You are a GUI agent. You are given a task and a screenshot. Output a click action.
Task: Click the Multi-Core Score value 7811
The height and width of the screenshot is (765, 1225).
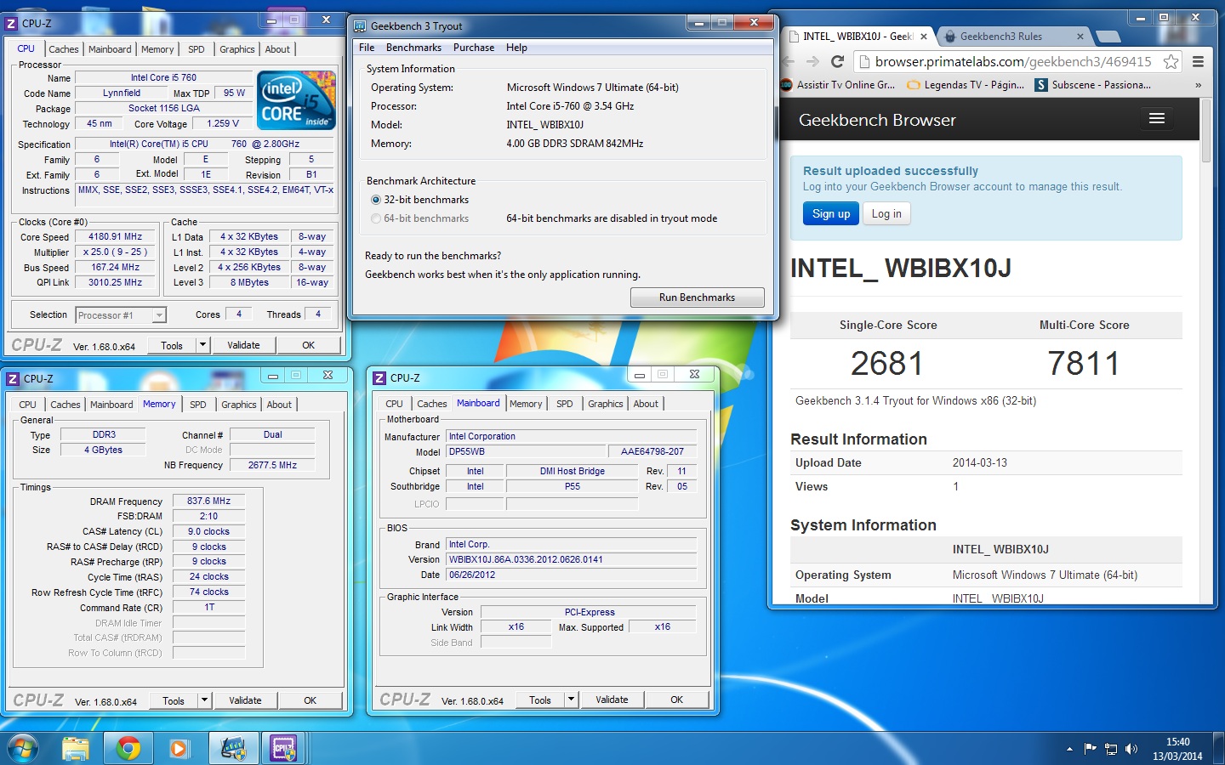(1084, 364)
